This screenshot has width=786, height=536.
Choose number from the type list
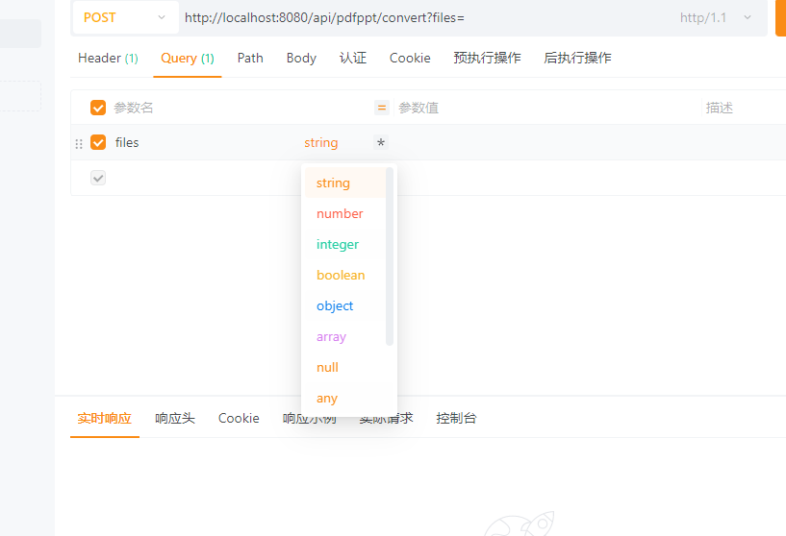pyautogui.click(x=345, y=213)
